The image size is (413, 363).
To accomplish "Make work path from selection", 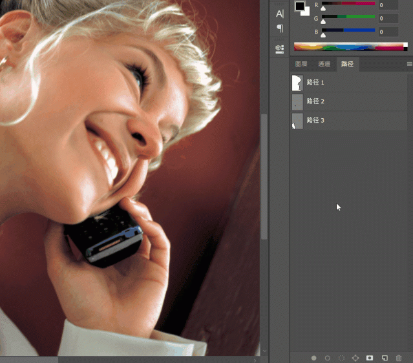I will click(355, 357).
